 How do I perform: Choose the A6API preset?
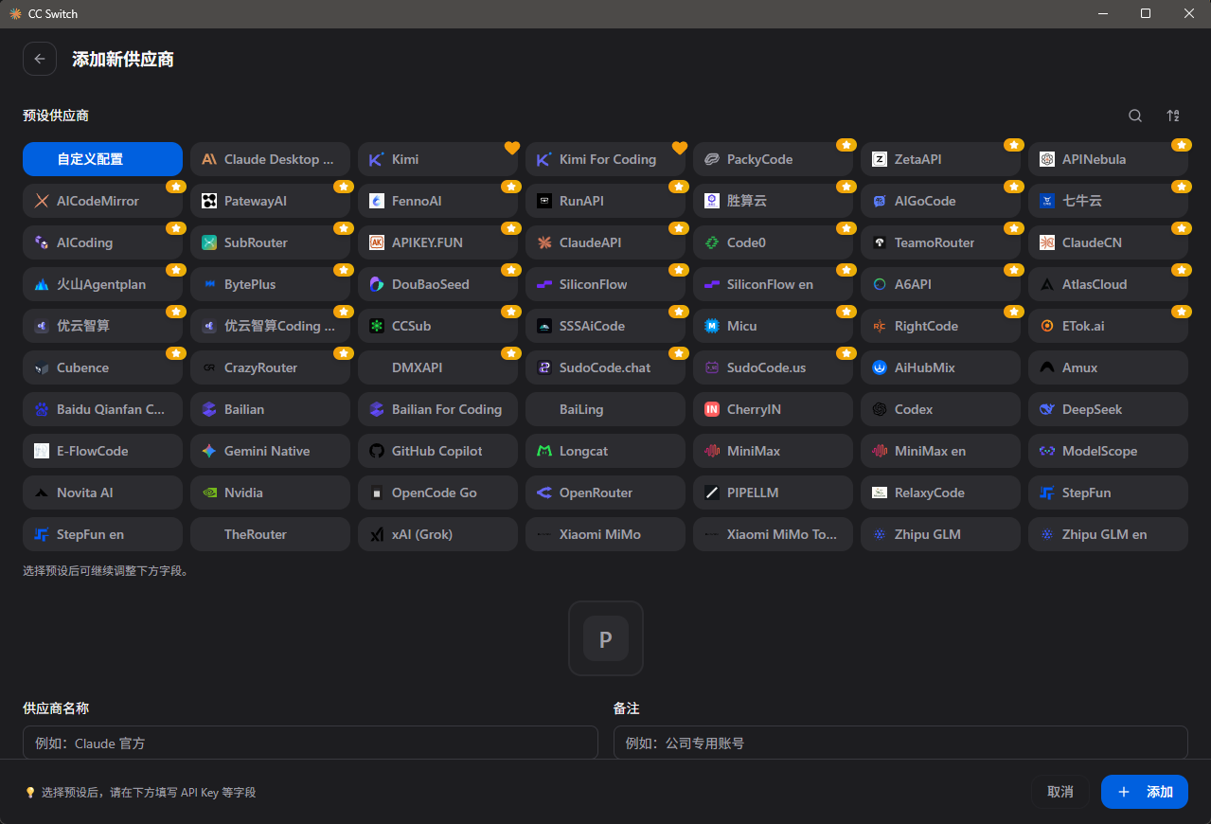pyautogui.click(x=940, y=284)
